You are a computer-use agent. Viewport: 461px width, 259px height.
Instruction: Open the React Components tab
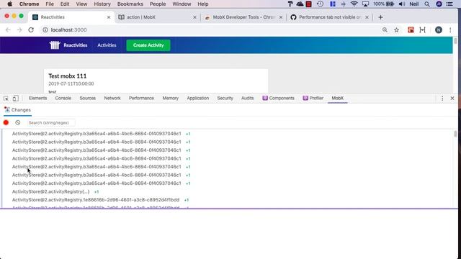coord(279,98)
